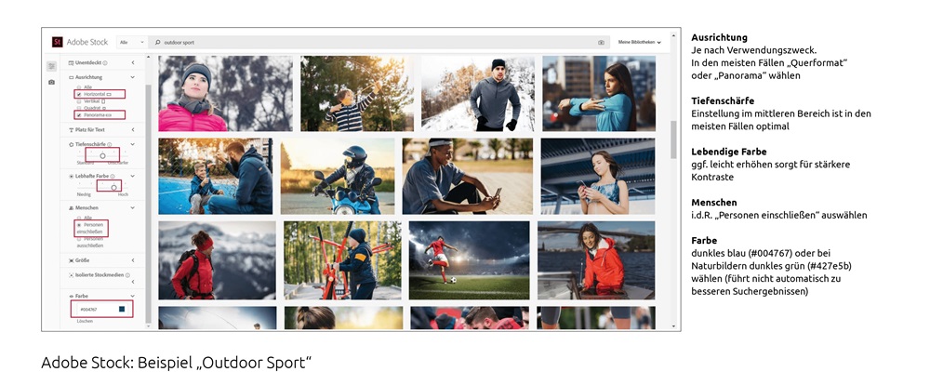Open visual search via left rail camera icon
The height and width of the screenshot is (385, 930).
coord(51,82)
